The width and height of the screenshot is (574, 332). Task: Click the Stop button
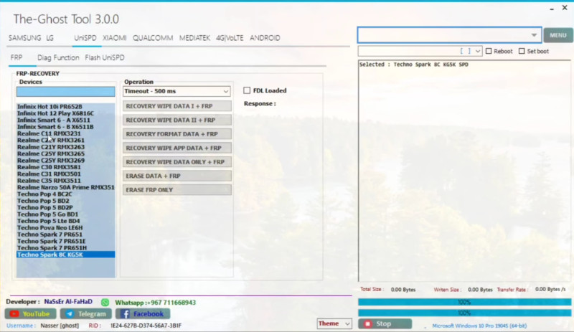click(x=385, y=323)
